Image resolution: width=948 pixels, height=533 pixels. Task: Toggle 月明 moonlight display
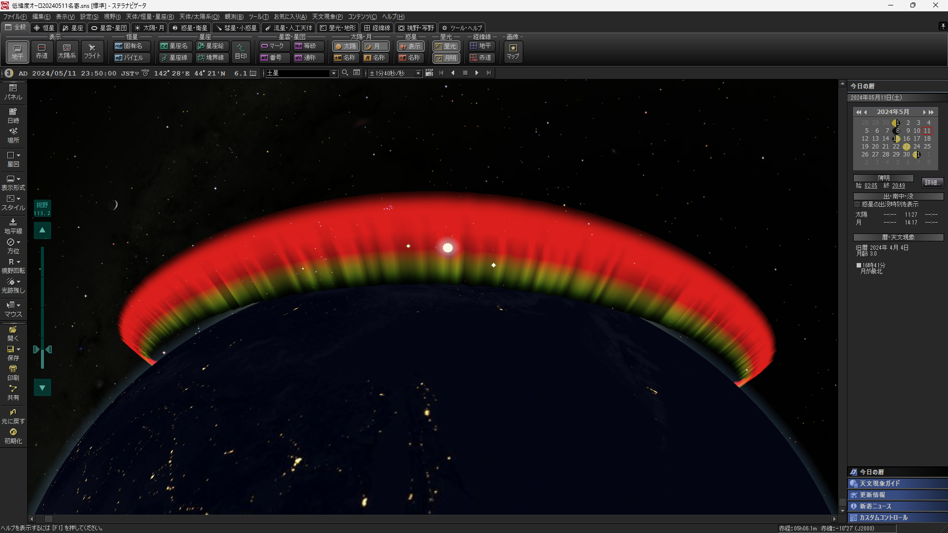tap(446, 58)
